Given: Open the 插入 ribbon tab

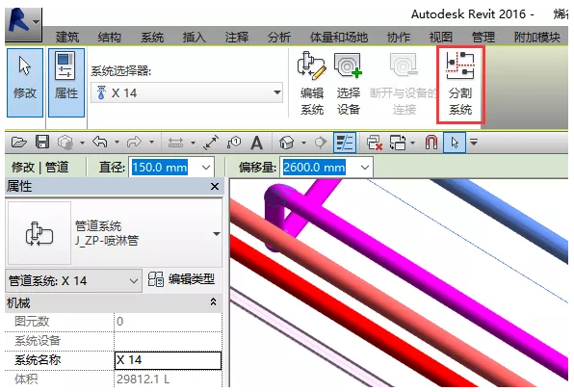Looking at the screenshot, I should point(194,37).
